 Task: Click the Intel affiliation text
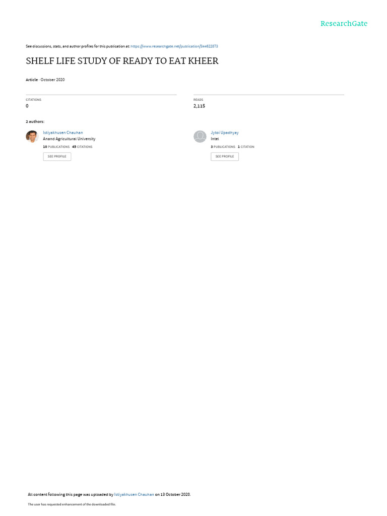(215, 139)
